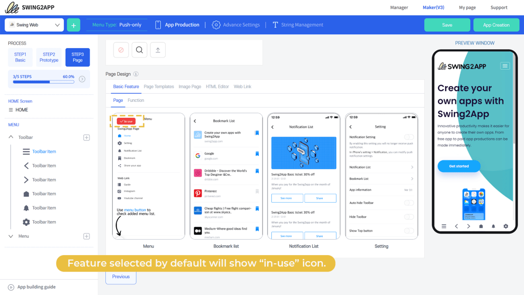Viewport: 524px width, 295px height.
Task: Open hamburger menu at preview top right
Action: 505,66
